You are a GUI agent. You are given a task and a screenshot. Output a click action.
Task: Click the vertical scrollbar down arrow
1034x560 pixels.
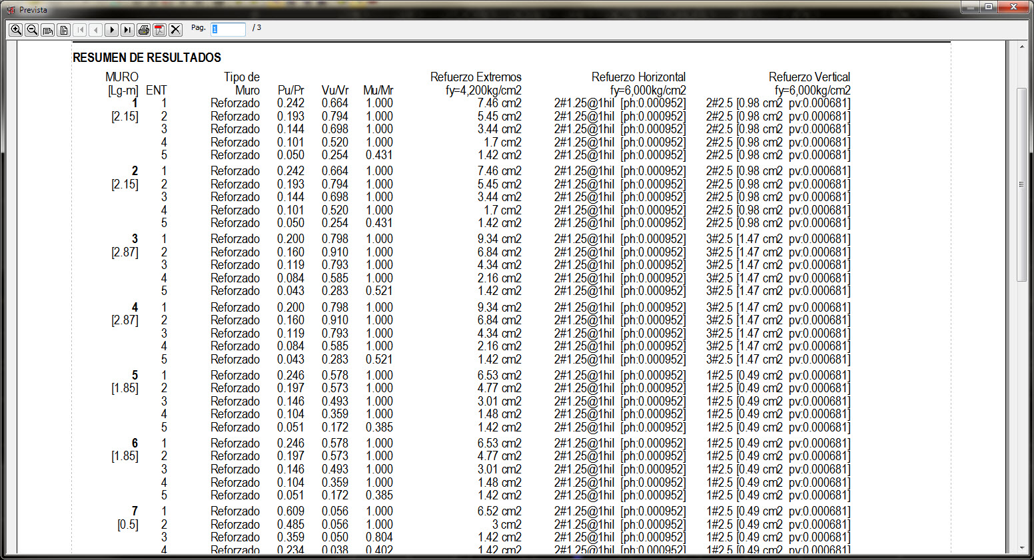click(1022, 548)
